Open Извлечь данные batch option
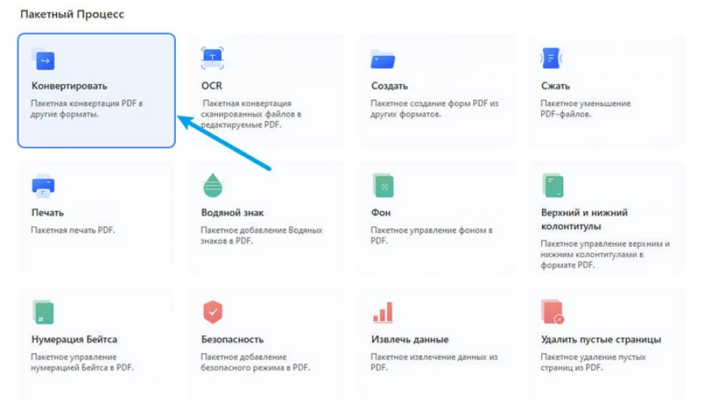This screenshot has width=704, height=411. [x=410, y=340]
